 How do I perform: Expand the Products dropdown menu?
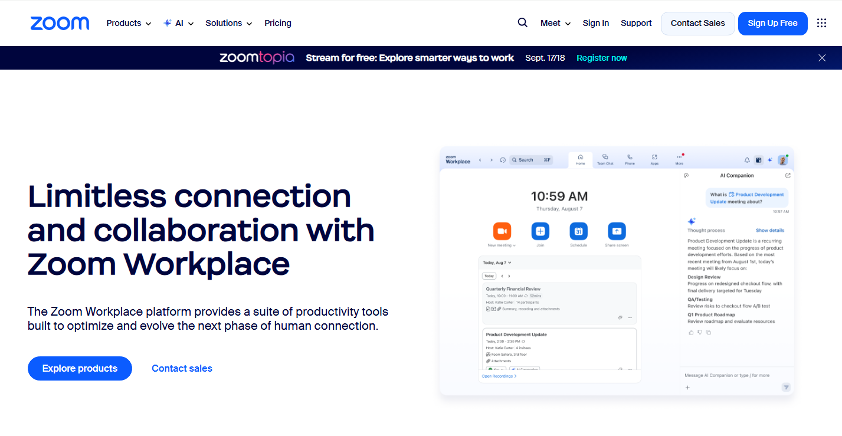coord(129,23)
